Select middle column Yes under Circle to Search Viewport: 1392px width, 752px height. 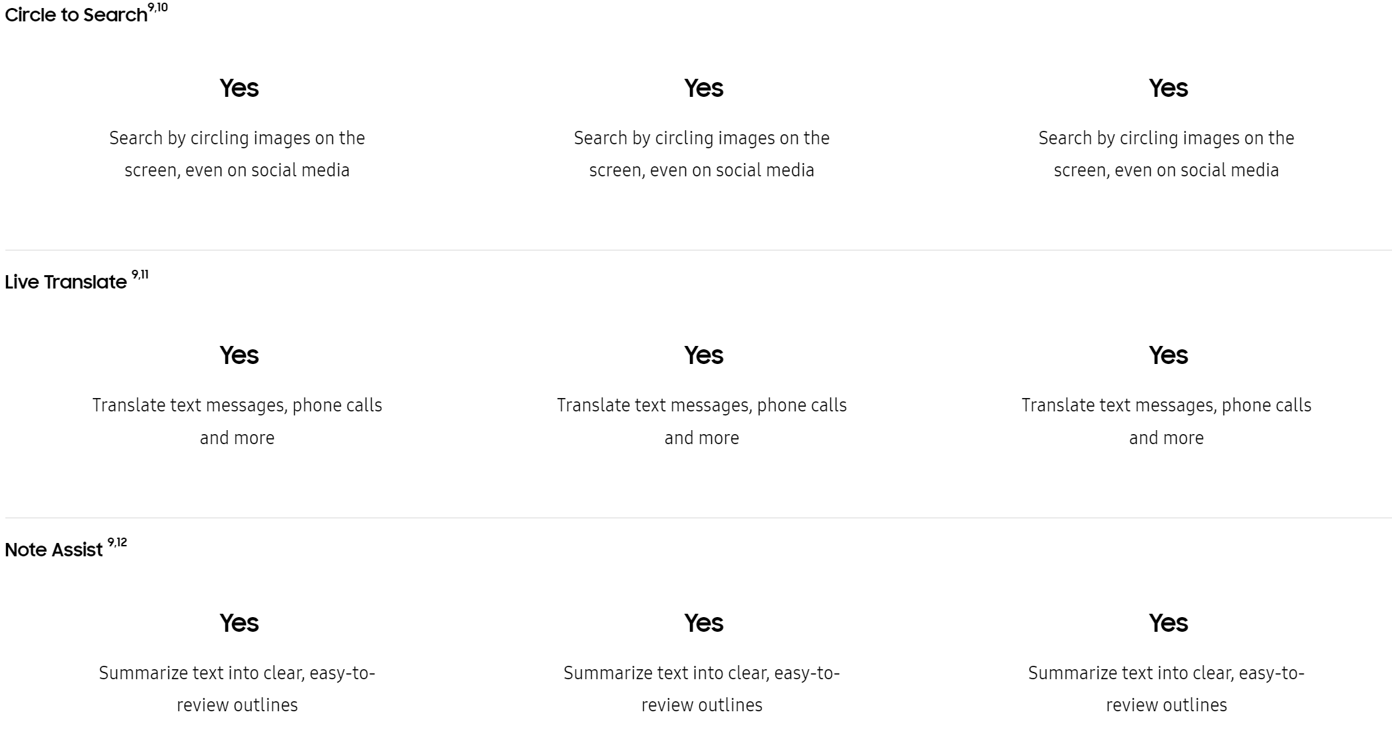tap(703, 88)
